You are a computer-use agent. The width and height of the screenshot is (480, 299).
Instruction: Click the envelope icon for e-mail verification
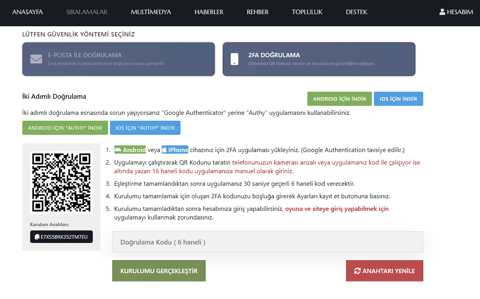pyautogui.click(x=36, y=59)
